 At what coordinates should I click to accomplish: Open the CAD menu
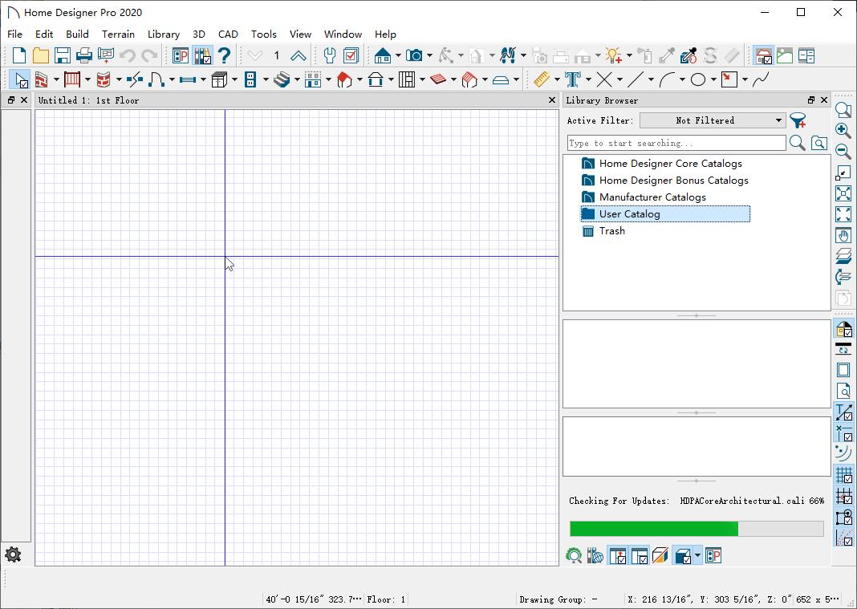tap(228, 34)
